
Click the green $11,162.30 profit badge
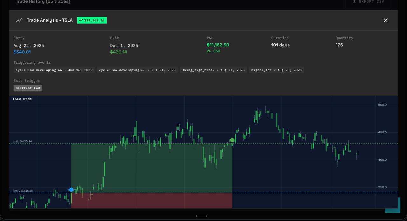[92, 20]
